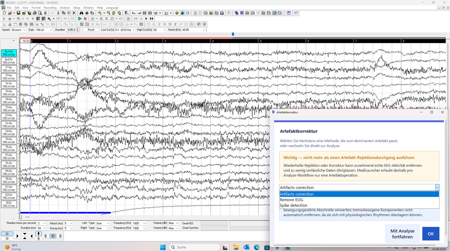The height and width of the screenshot is (251, 450).
Task: Click the Save floppy disk icon
Action: tap(18, 13)
